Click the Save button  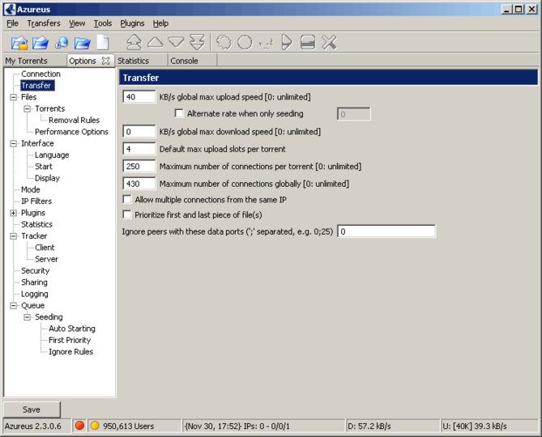32,409
